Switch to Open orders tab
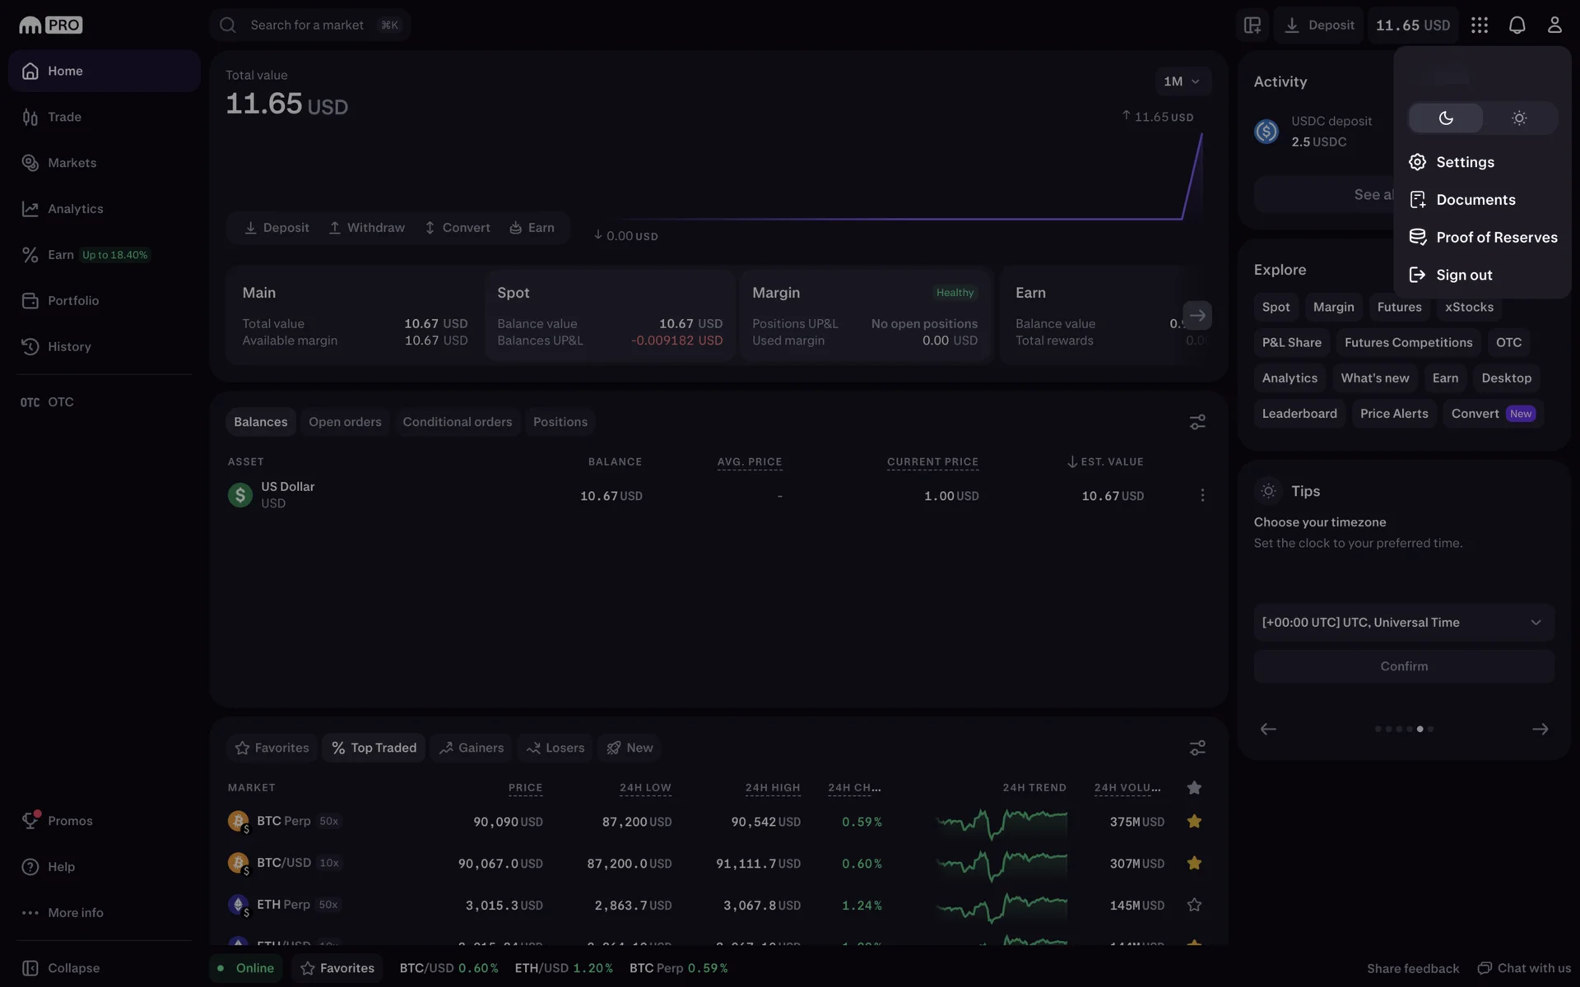The image size is (1580, 987). coord(345,422)
